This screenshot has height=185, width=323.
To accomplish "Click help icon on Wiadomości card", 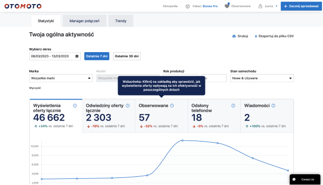I will click(273, 106).
